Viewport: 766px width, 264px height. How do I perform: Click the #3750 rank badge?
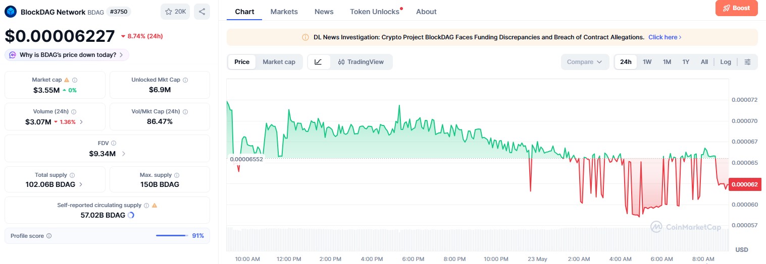119,12
